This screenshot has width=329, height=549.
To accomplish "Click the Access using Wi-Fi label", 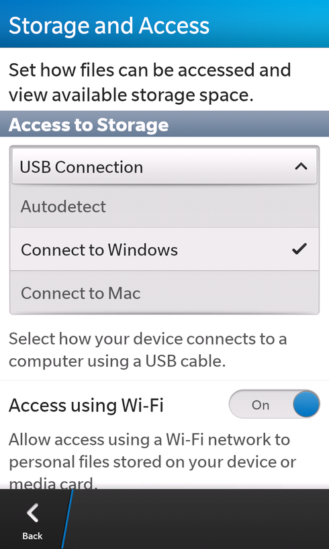I will tap(86, 405).
